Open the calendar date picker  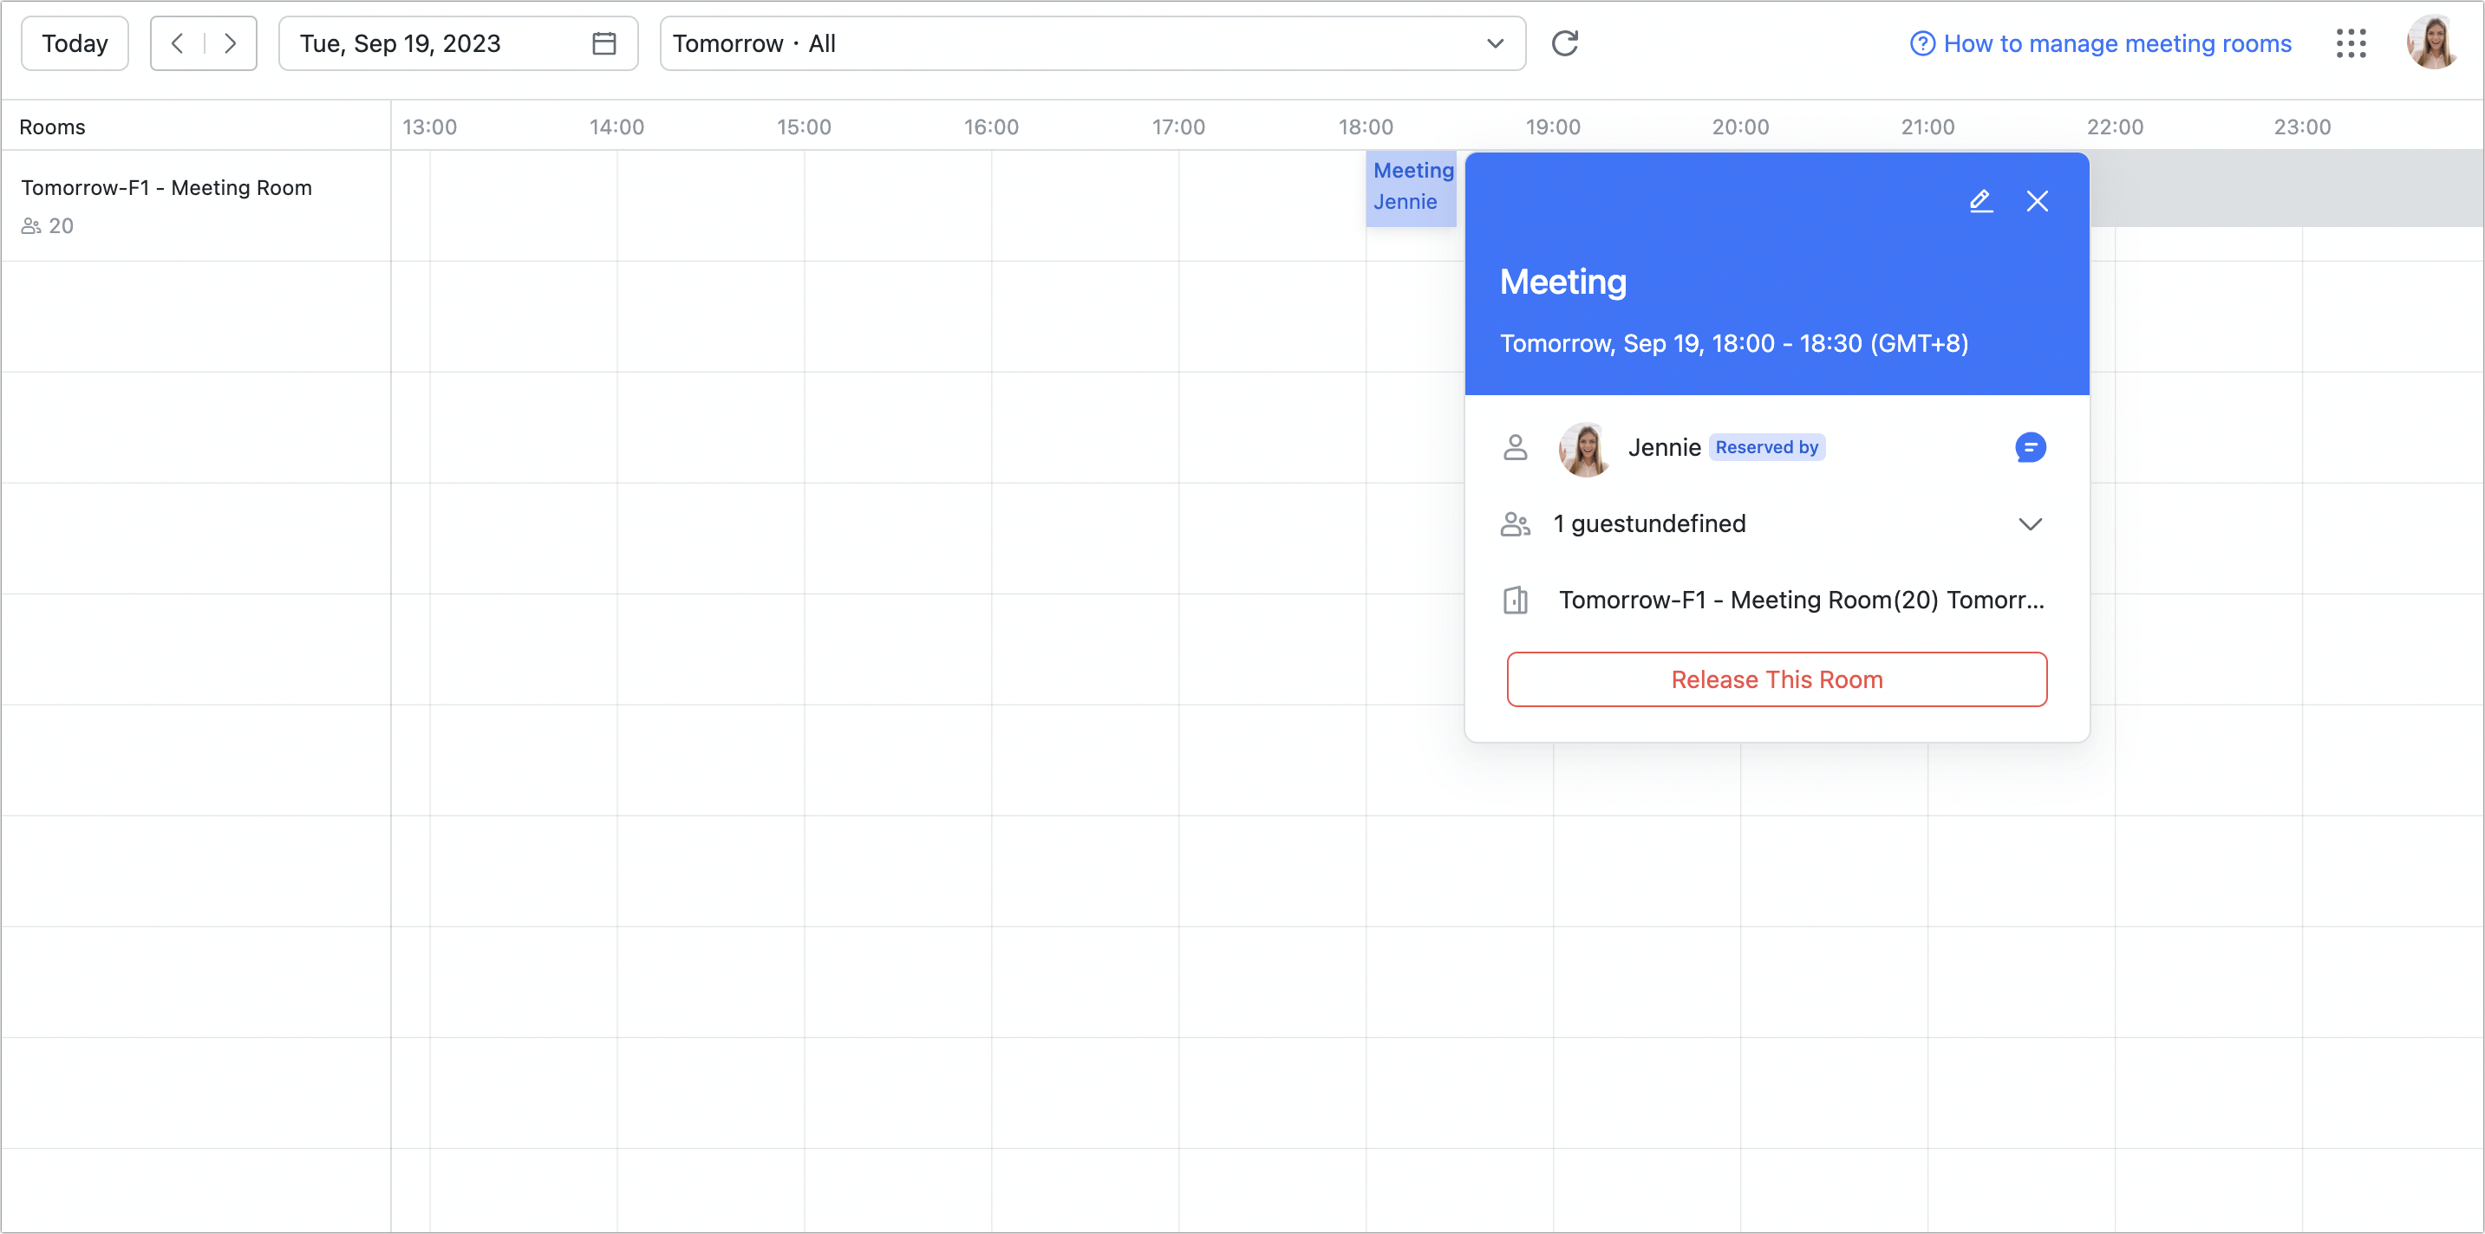(605, 43)
